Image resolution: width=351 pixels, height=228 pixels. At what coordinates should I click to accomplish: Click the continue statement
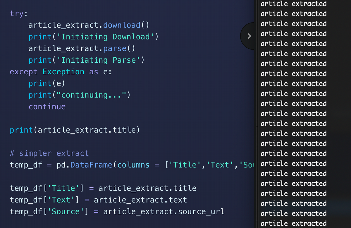[47, 106]
